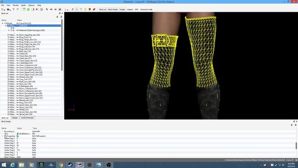
Task: Switch to the Archive Browser tab
Action: pyautogui.click(x=27, y=118)
